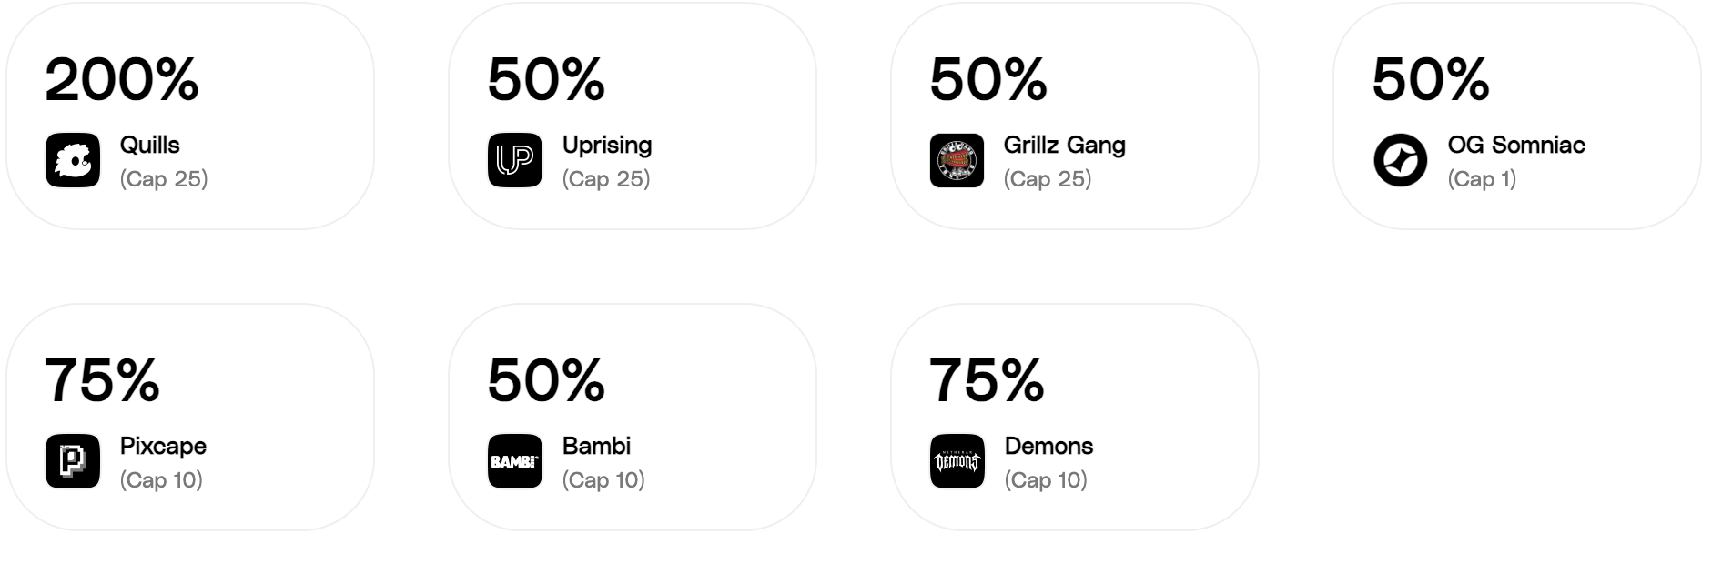Open the Quills collection name

point(150,145)
